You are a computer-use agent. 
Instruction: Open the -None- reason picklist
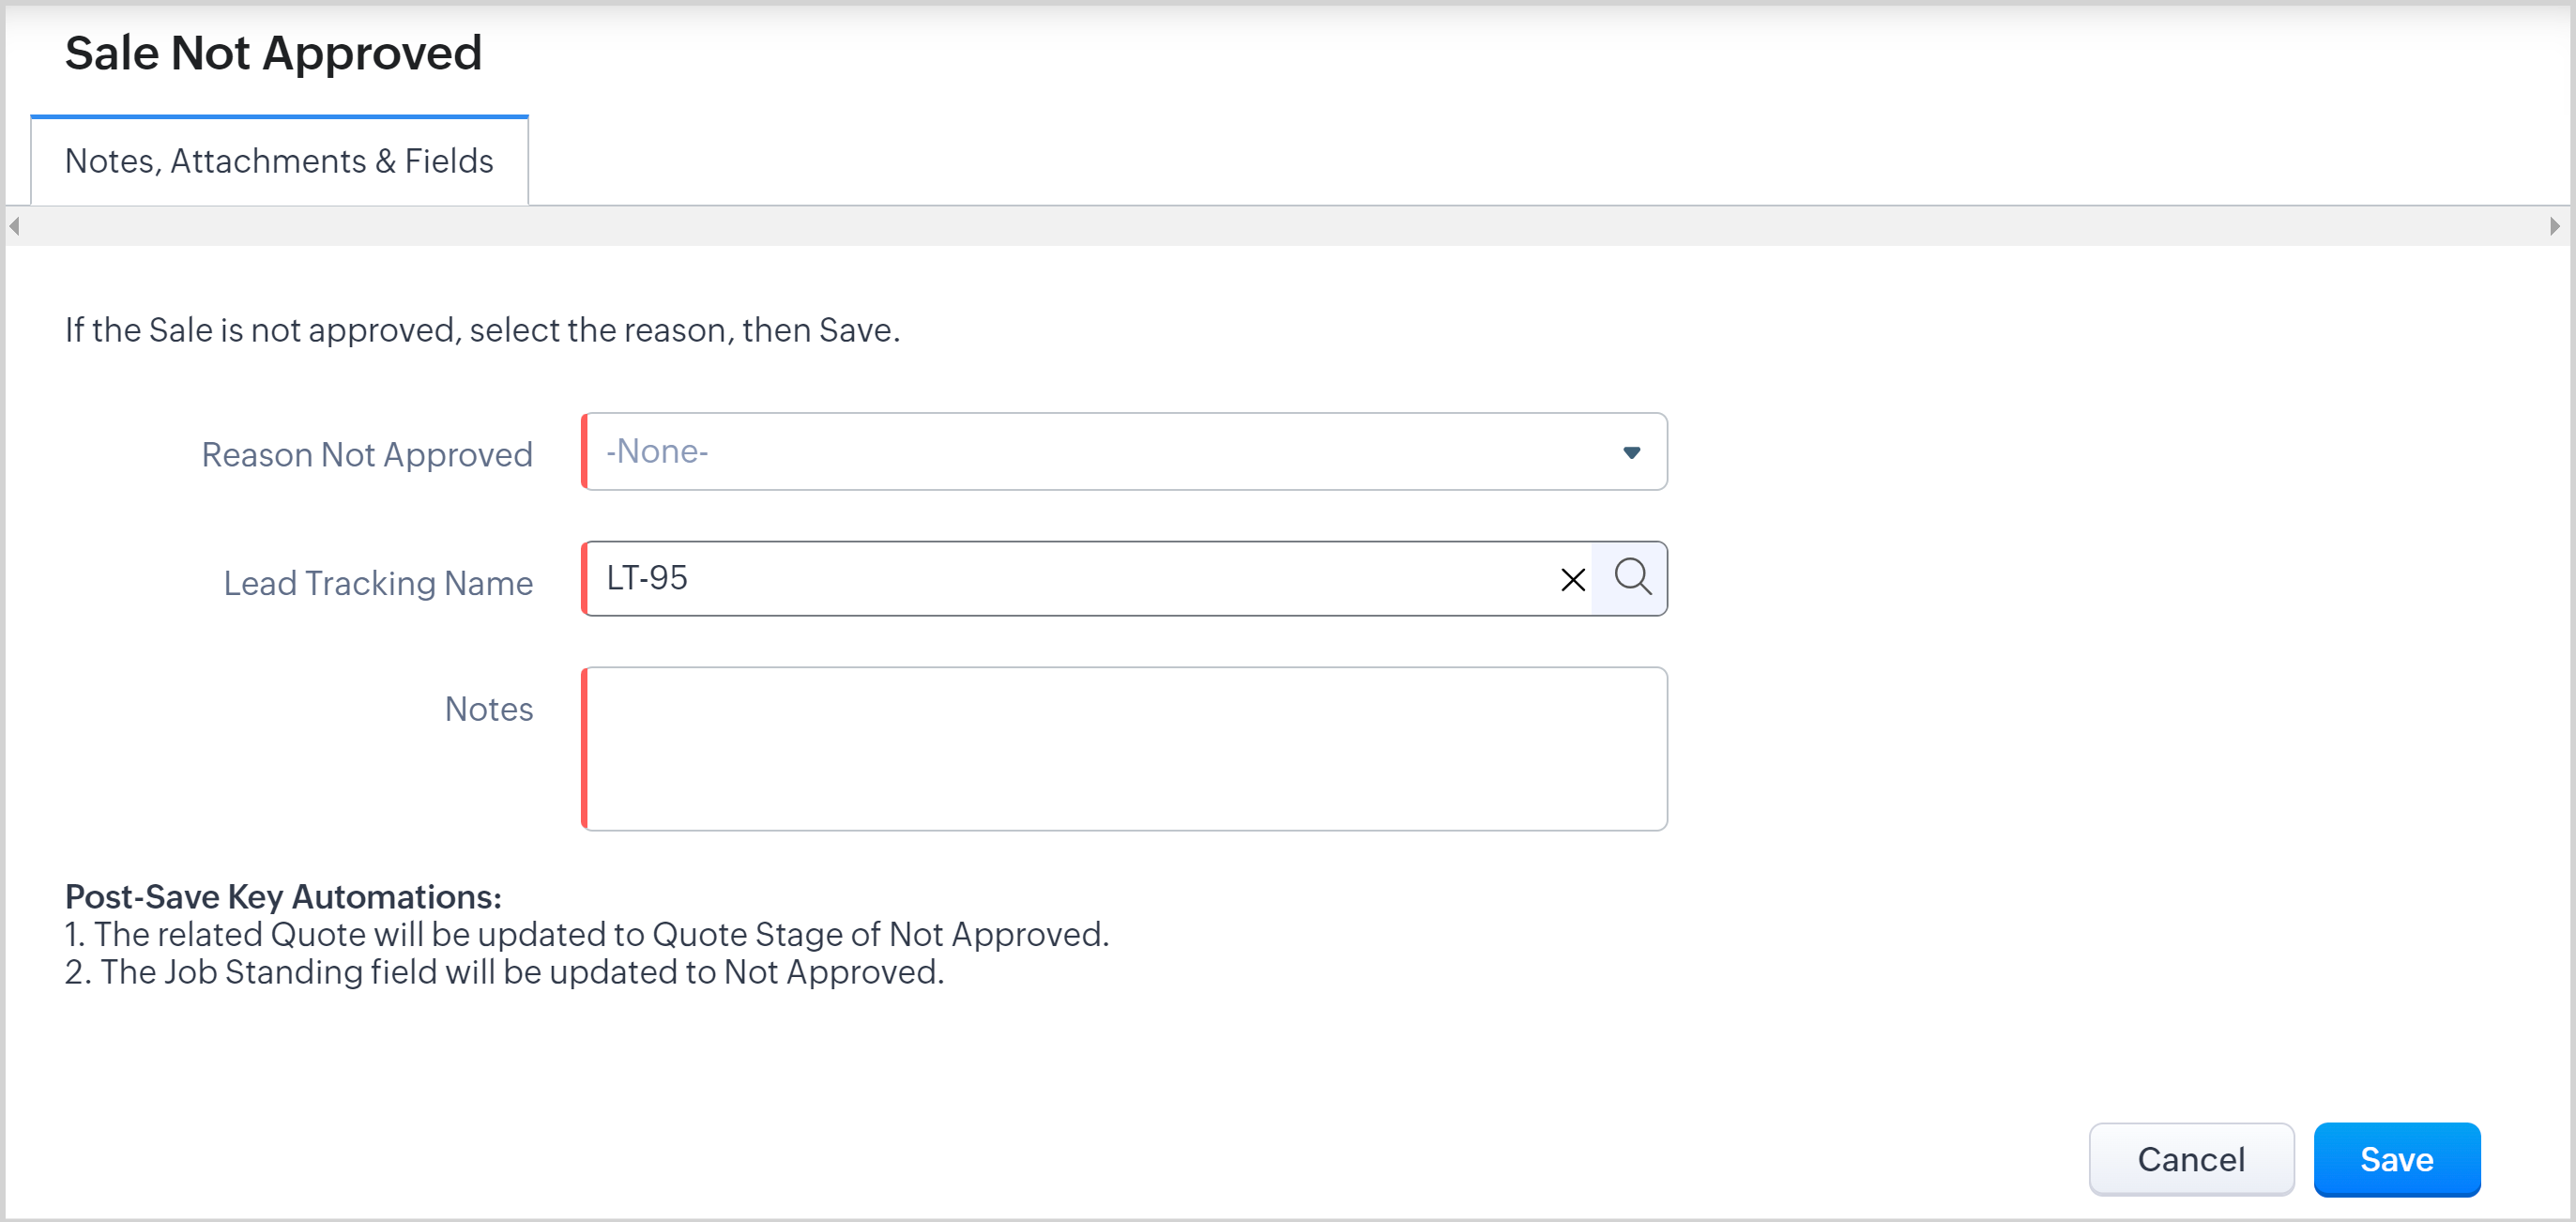click(1100, 452)
